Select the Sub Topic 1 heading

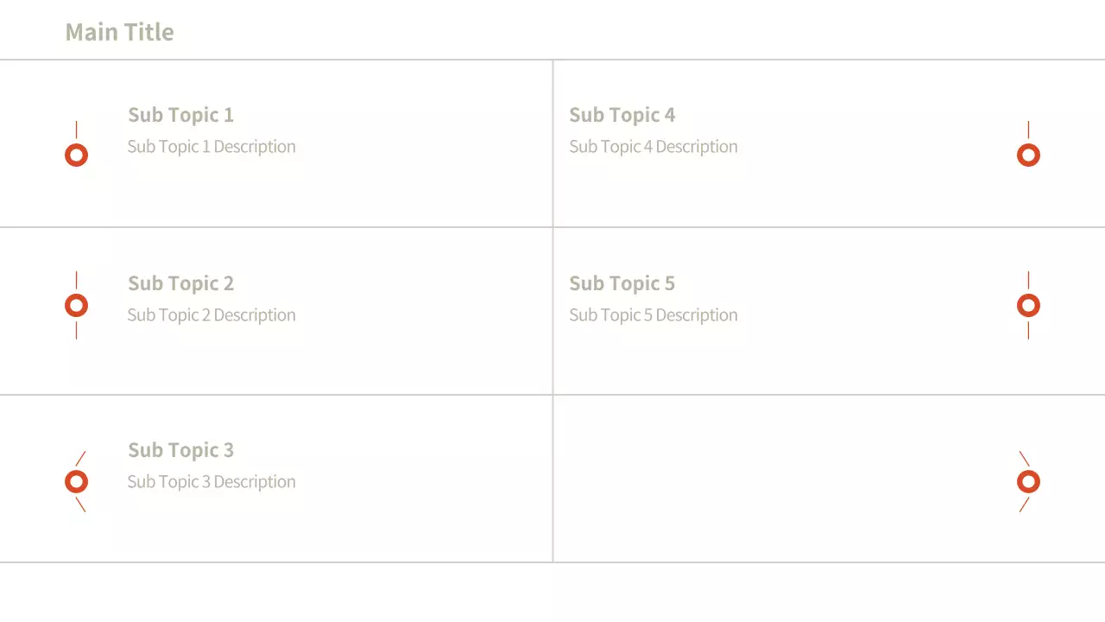[x=180, y=115]
